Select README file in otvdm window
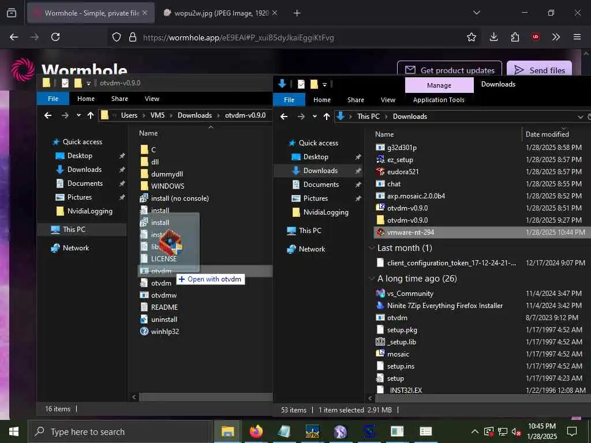591x443 pixels. pyautogui.click(x=164, y=307)
